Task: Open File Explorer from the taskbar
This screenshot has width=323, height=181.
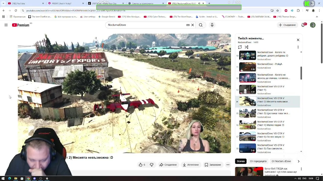Action: coord(16,178)
